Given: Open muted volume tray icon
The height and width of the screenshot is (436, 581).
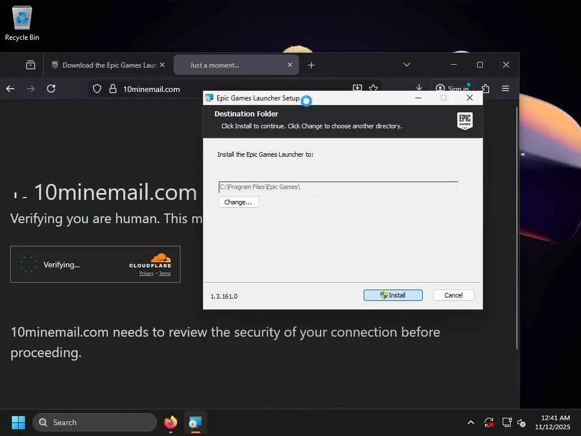Looking at the screenshot, I should pyautogui.click(x=522, y=422).
